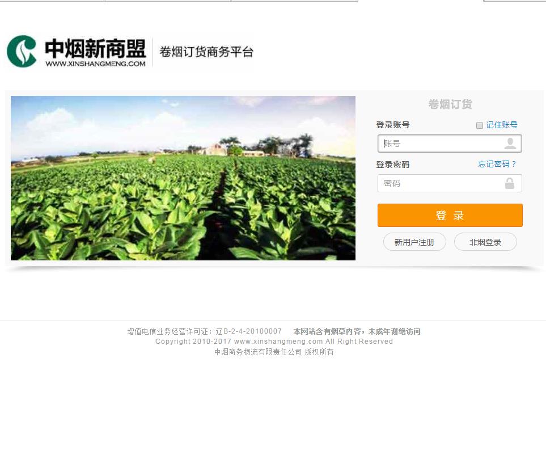This screenshot has width=546, height=472.
Task: Tick the 记住账号 checkbox
Action: tap(480, 125)
